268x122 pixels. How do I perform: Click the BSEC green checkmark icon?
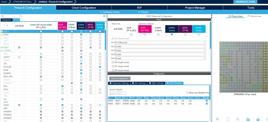(2, 47)
